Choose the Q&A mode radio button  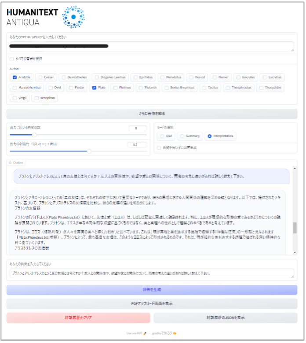(x=162, y=136)
